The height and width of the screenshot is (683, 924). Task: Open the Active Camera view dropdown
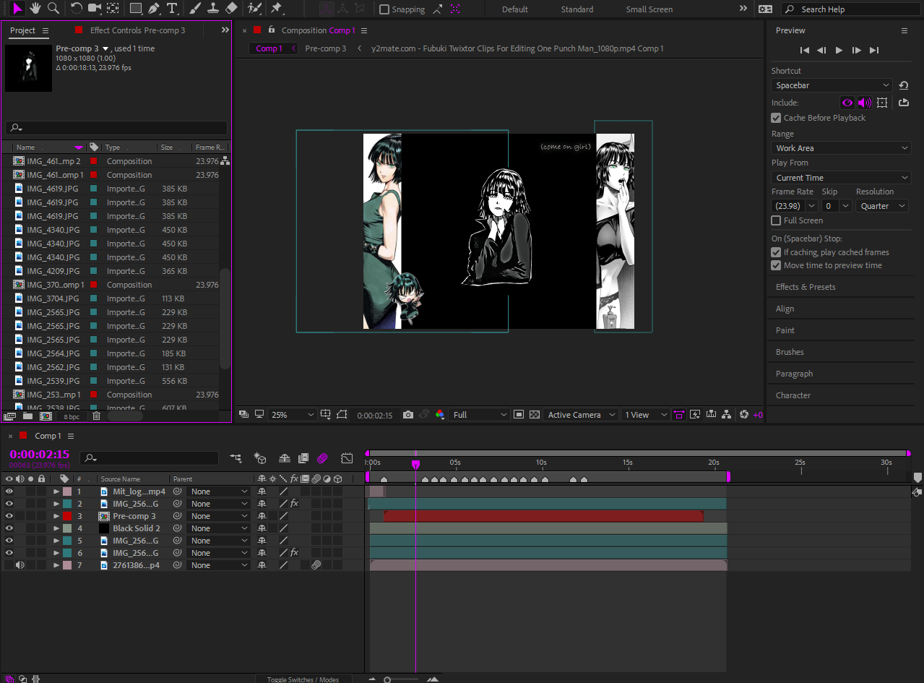point(581,415)
